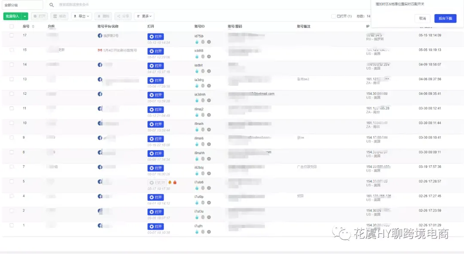Click the search magnifier icon
464x254 pixels.
[x=52, y=5]
